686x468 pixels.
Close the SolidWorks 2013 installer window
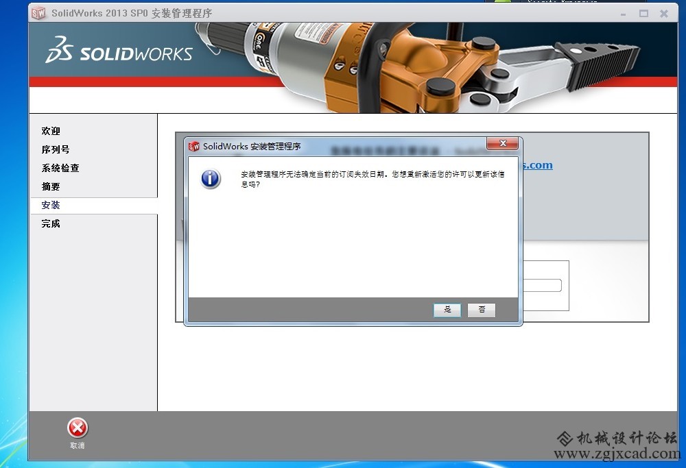click(x=663, y=14)
